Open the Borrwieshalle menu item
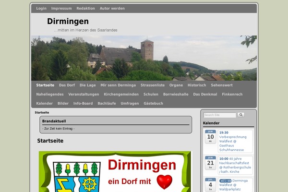The image size is (288, 192). (176, 94)
